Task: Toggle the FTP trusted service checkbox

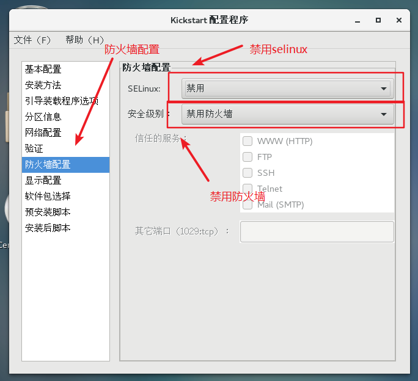Action: click(x=248, y=157)
